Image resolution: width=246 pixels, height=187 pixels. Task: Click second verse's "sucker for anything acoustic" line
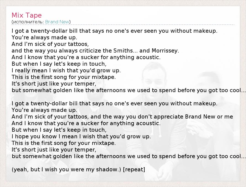[86, 123]
